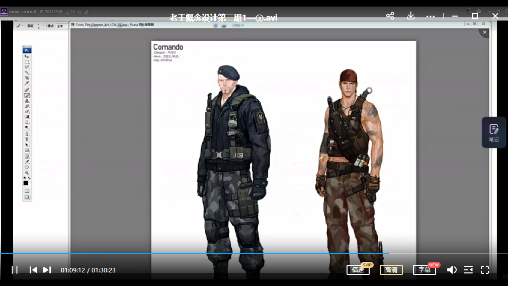508x286 pixels.
Task: Open the playlist panel icon
Action: click(x=468, y=270)
